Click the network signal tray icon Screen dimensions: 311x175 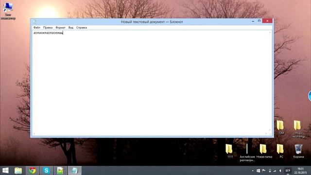click(275, 171)
